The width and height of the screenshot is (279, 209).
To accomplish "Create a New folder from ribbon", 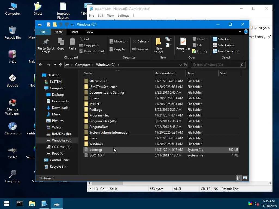I will (x=159, y=46).
